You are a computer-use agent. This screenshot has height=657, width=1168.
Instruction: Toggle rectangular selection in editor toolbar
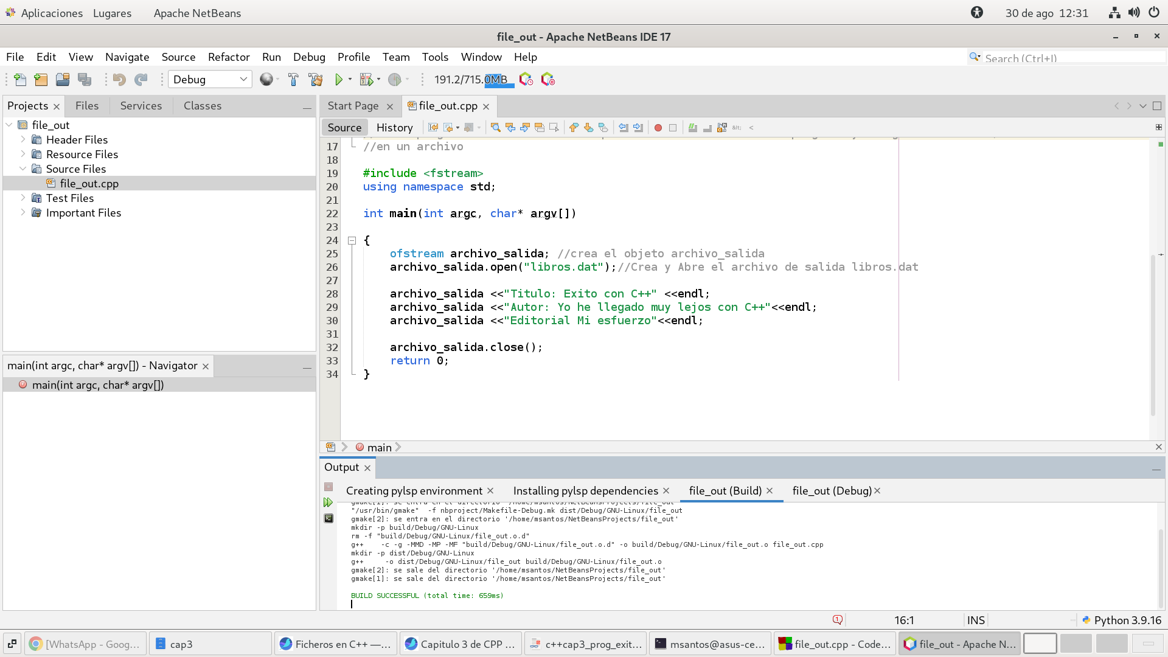[x=554, y=128]
